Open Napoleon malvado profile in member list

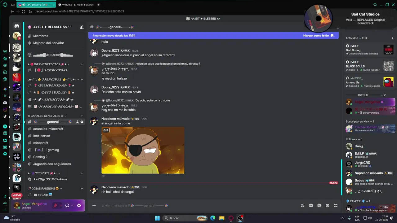click(x=371, y=173)
